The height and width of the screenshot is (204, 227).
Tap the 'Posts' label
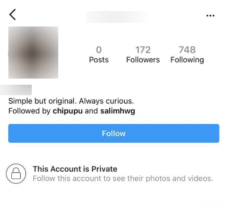[x=99, y=60]
